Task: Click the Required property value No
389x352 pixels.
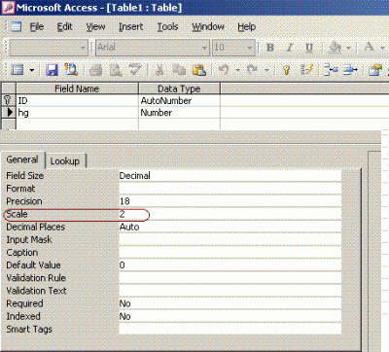Action: [230, 303]
